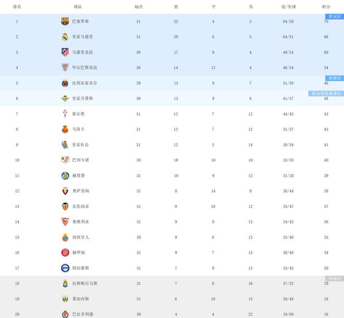Sort table by 积分 column header
Screen dimensions: 344x318
326,7
